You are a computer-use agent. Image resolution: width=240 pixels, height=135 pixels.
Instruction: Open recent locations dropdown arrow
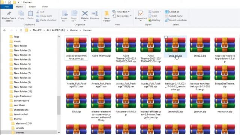pos(16,30)
